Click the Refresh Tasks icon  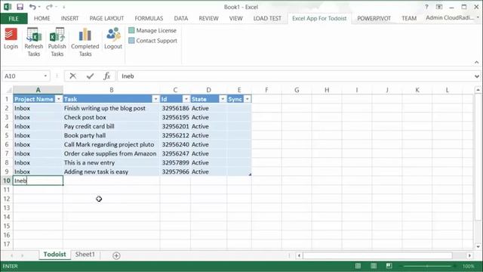(33, 35)
